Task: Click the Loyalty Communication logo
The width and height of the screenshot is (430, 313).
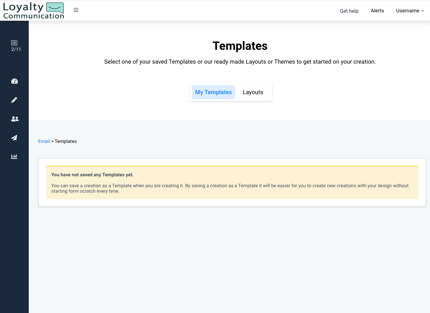Action: 33,10
